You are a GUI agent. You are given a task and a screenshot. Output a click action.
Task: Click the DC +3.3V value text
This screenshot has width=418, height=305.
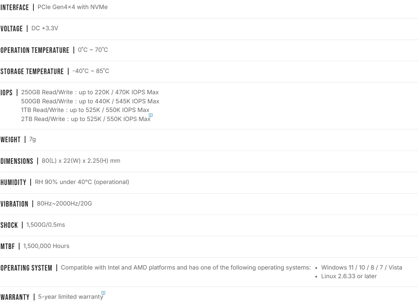tap(45, 29)
